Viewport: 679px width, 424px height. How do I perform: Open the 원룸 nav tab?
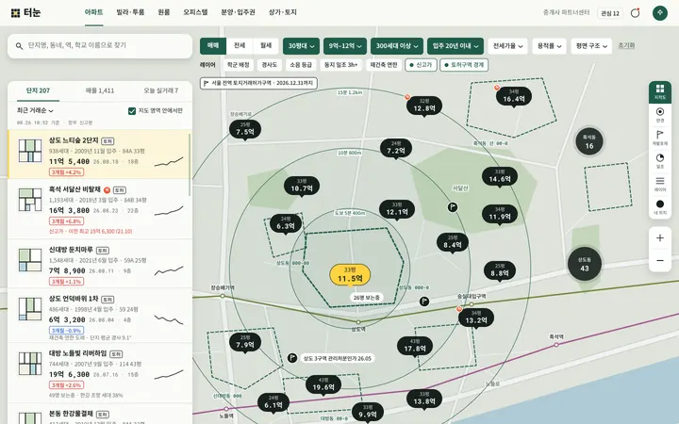point(164,12)
